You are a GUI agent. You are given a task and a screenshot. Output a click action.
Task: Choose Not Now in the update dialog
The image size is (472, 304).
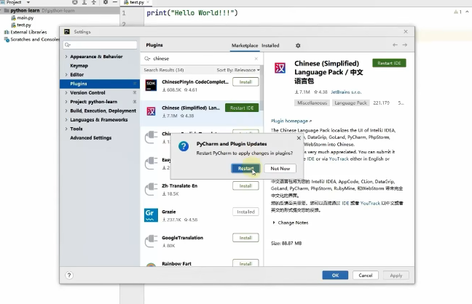(280, 169)
